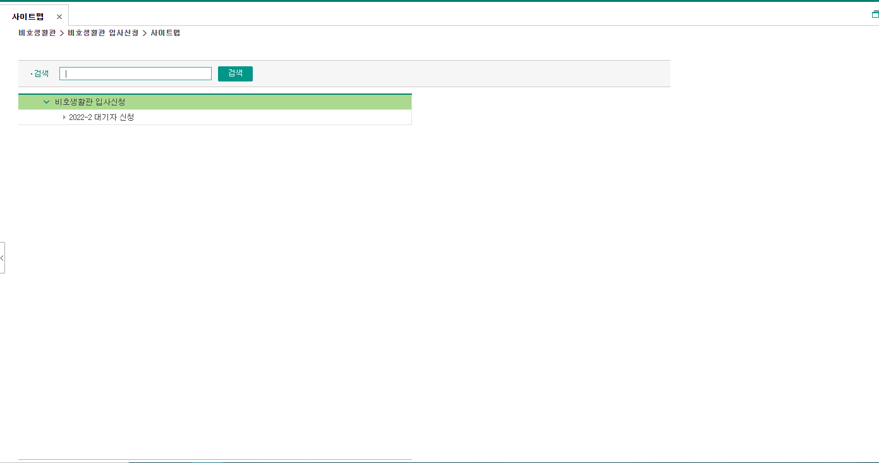This screenshot has height=463, width=879.
Task: Close the 사이트맵 tab
Action: point(59,17)
